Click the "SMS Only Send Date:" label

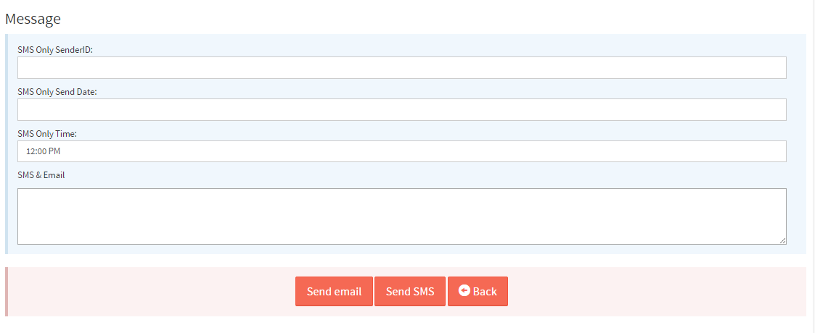point(62,91)
